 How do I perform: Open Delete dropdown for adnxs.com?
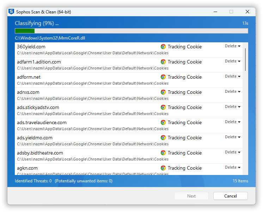[233, 91]
